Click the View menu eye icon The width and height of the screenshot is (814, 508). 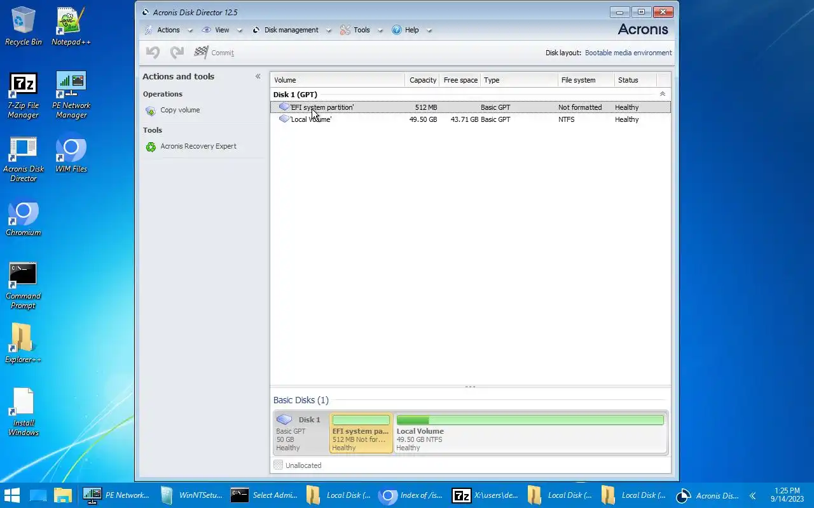point(206,30)
